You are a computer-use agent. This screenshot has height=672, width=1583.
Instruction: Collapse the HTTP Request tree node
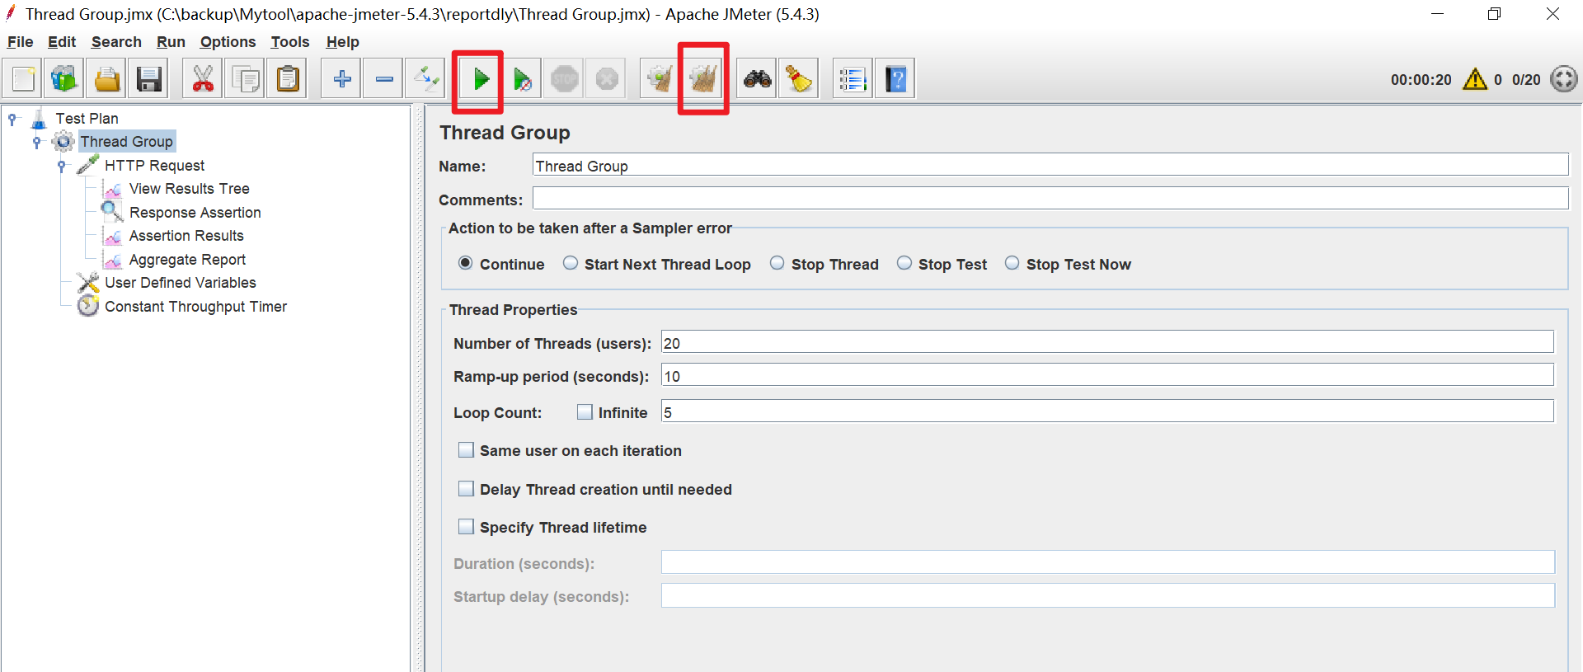pos(62,166)
